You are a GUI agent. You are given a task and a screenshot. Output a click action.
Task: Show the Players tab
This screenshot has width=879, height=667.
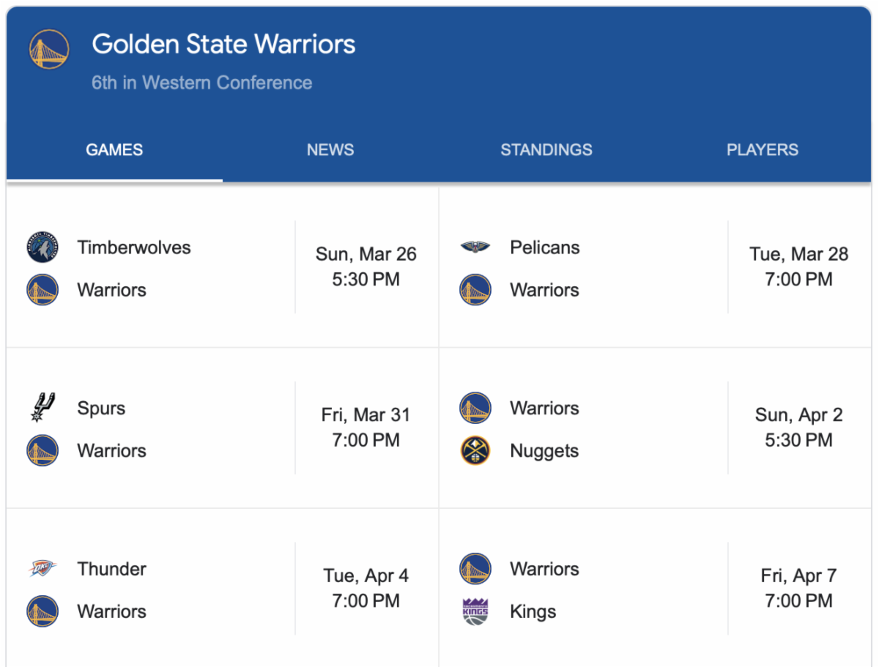point(763,150)
